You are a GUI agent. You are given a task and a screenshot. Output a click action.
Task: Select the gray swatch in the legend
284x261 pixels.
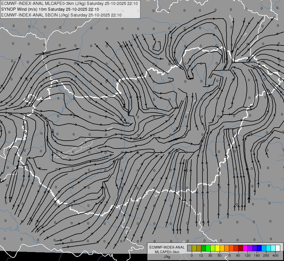(x=190, y=248)
